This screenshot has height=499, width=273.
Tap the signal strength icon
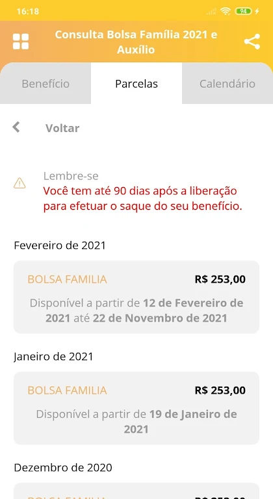point(211,12)
